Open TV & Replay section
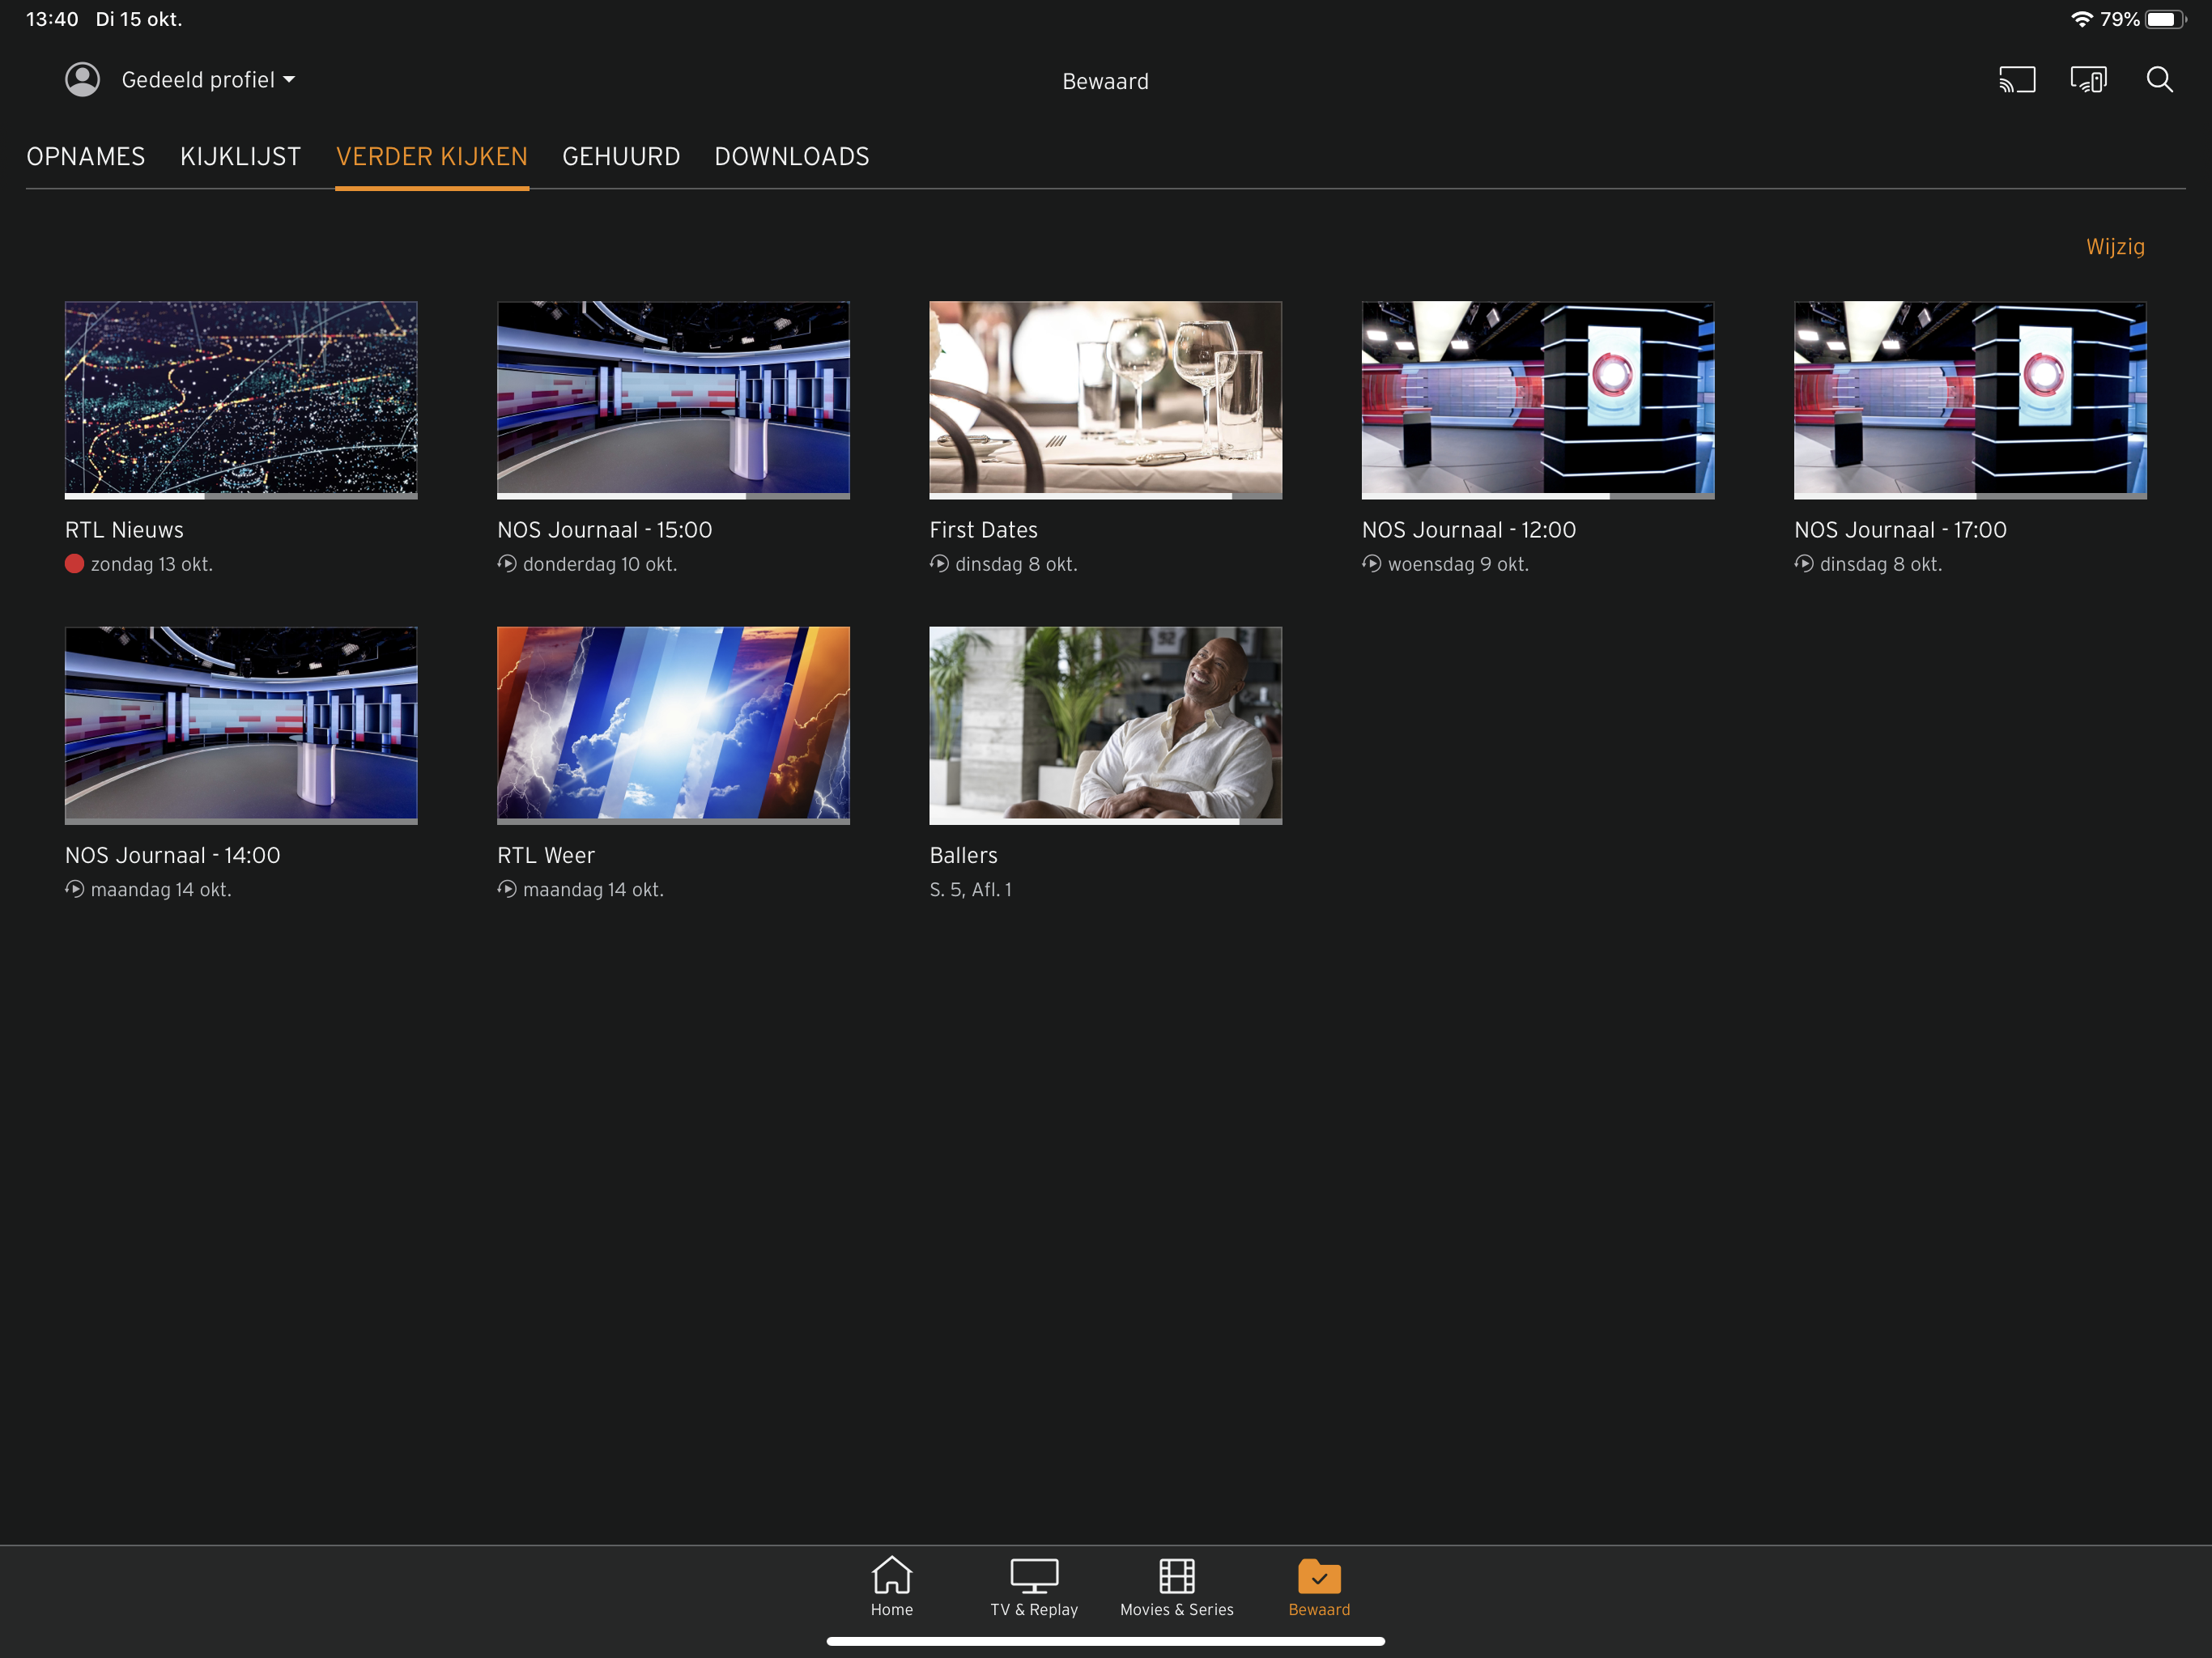The image size is (2212, 1658). pyautogui.click(x=1034, y=1587)
